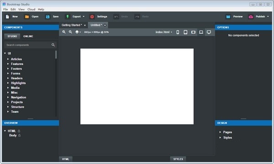This screenshot has width=274, height=164.
Task: Click the Redo arrow icon
Action: click(137, 16)
